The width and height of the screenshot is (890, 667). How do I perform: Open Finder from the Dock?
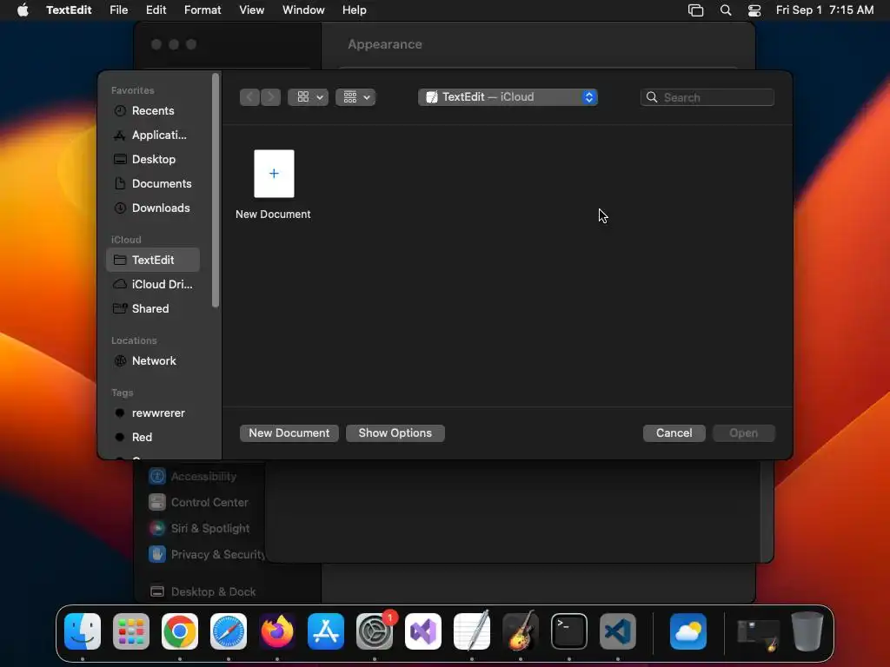click(83, 631)
